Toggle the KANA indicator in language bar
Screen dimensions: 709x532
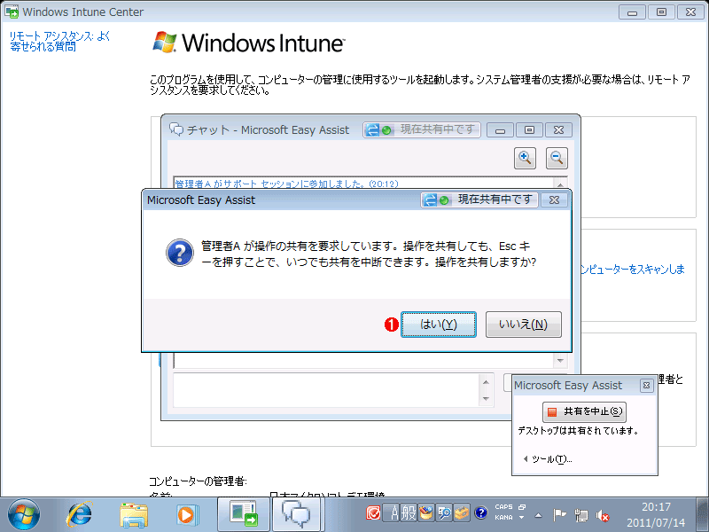point(503,518)
